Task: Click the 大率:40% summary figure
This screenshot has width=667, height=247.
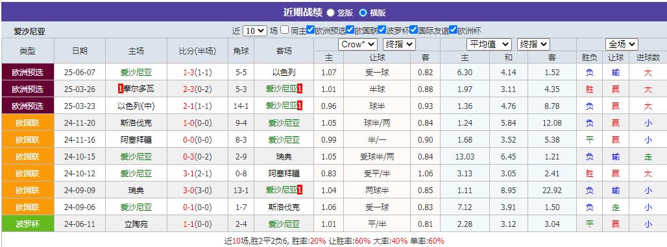Action: click(x=390, y=241)
